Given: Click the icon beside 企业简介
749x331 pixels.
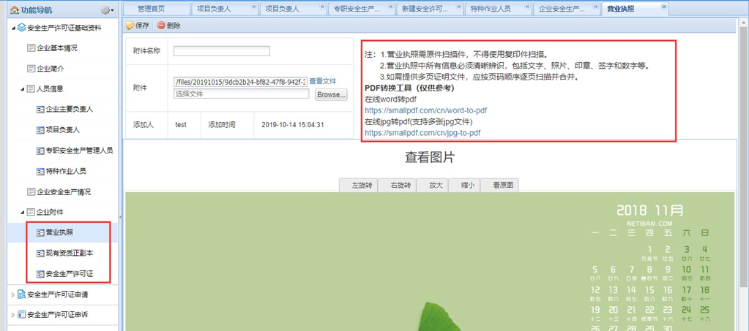Looking at the screenshot, I should tap(31, 69).
